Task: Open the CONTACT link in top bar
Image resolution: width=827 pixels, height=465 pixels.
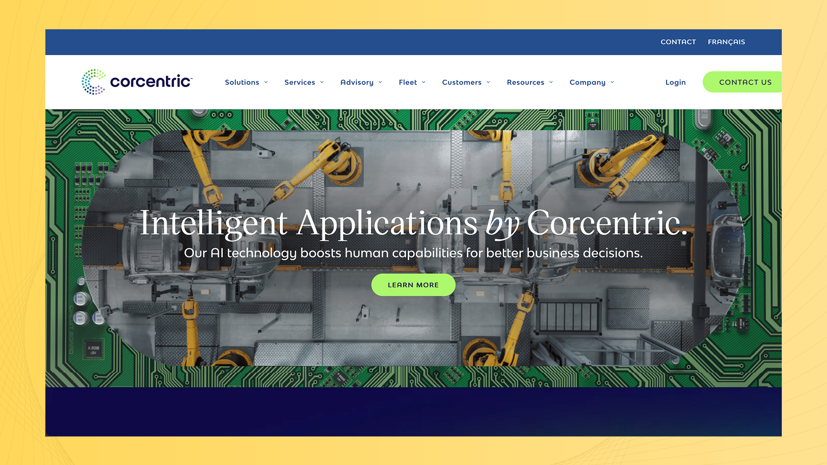Action: 678,42
